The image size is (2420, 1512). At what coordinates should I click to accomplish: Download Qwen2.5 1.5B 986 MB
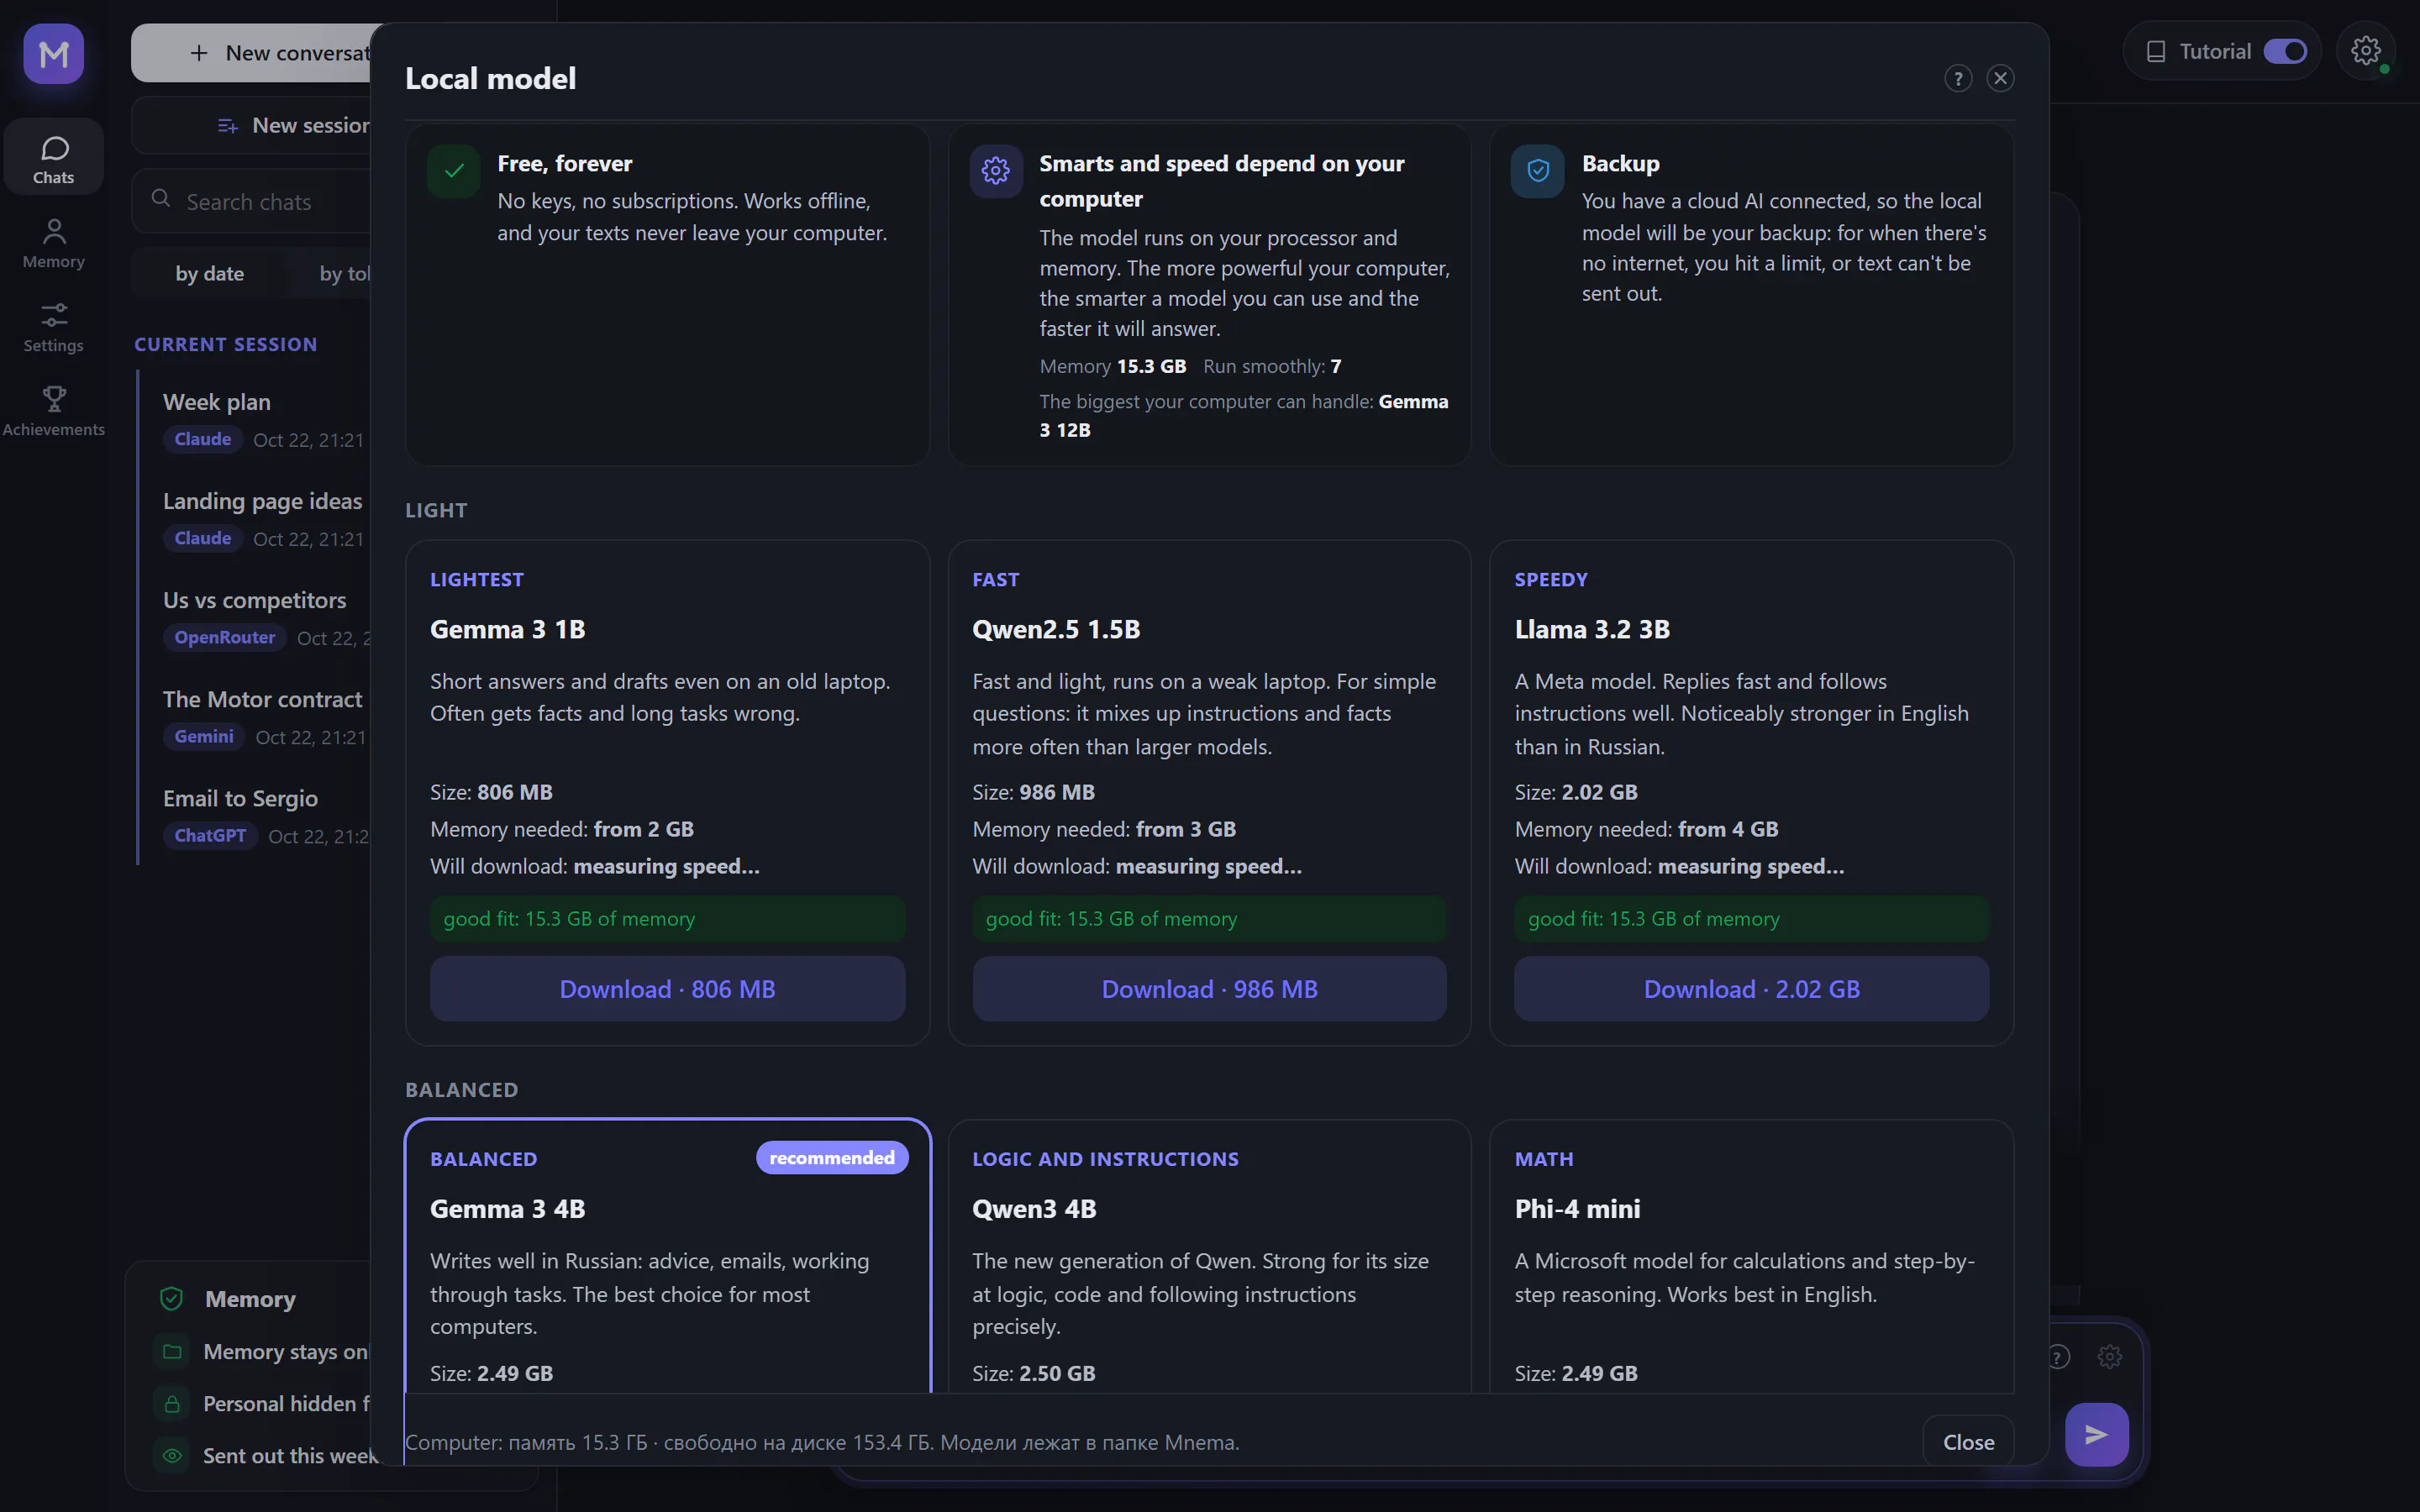click(x=1209, y=989)
